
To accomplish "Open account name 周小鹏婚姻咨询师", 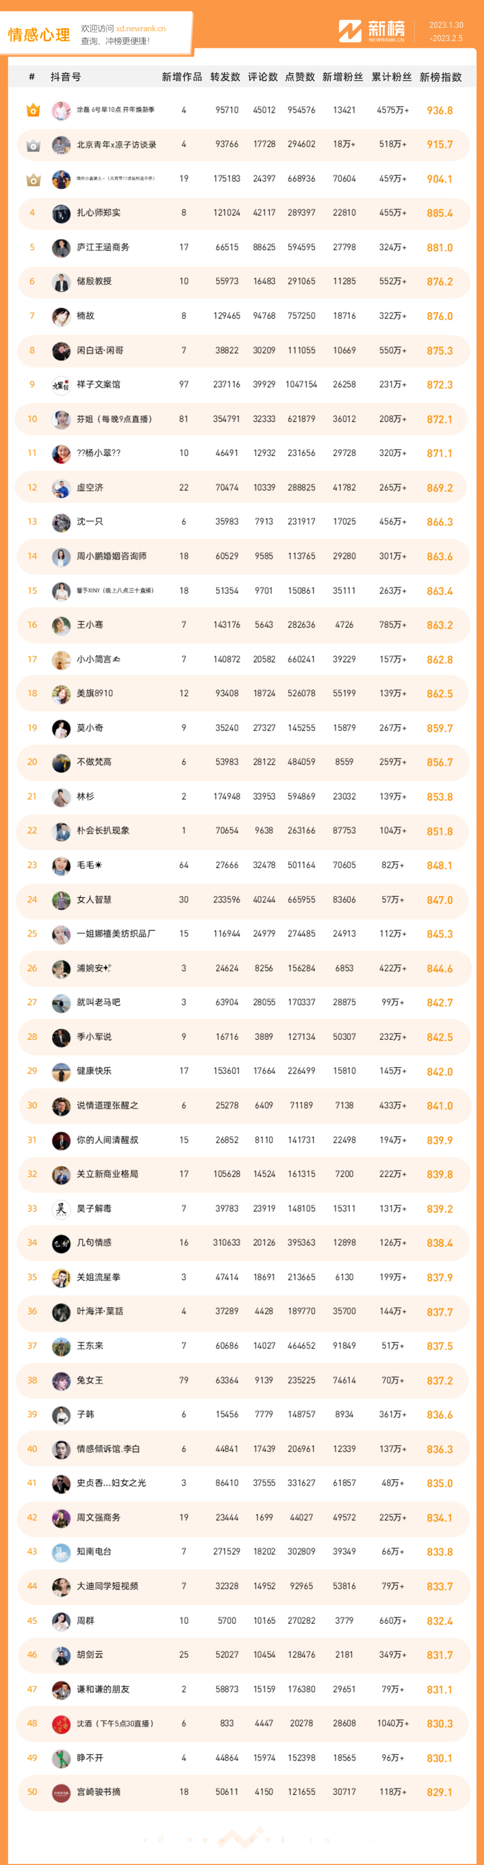I will pyautogui.click(x=112, y=556).
